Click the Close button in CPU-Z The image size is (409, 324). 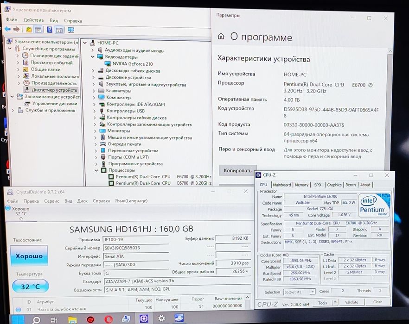(x=377, y=302)
